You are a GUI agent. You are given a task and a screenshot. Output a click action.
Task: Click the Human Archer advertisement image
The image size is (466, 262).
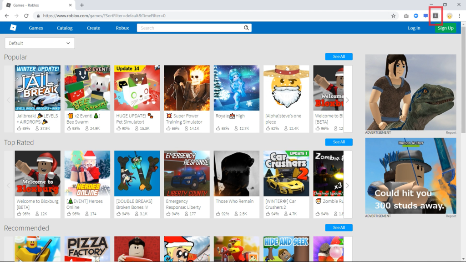[411, 176]
